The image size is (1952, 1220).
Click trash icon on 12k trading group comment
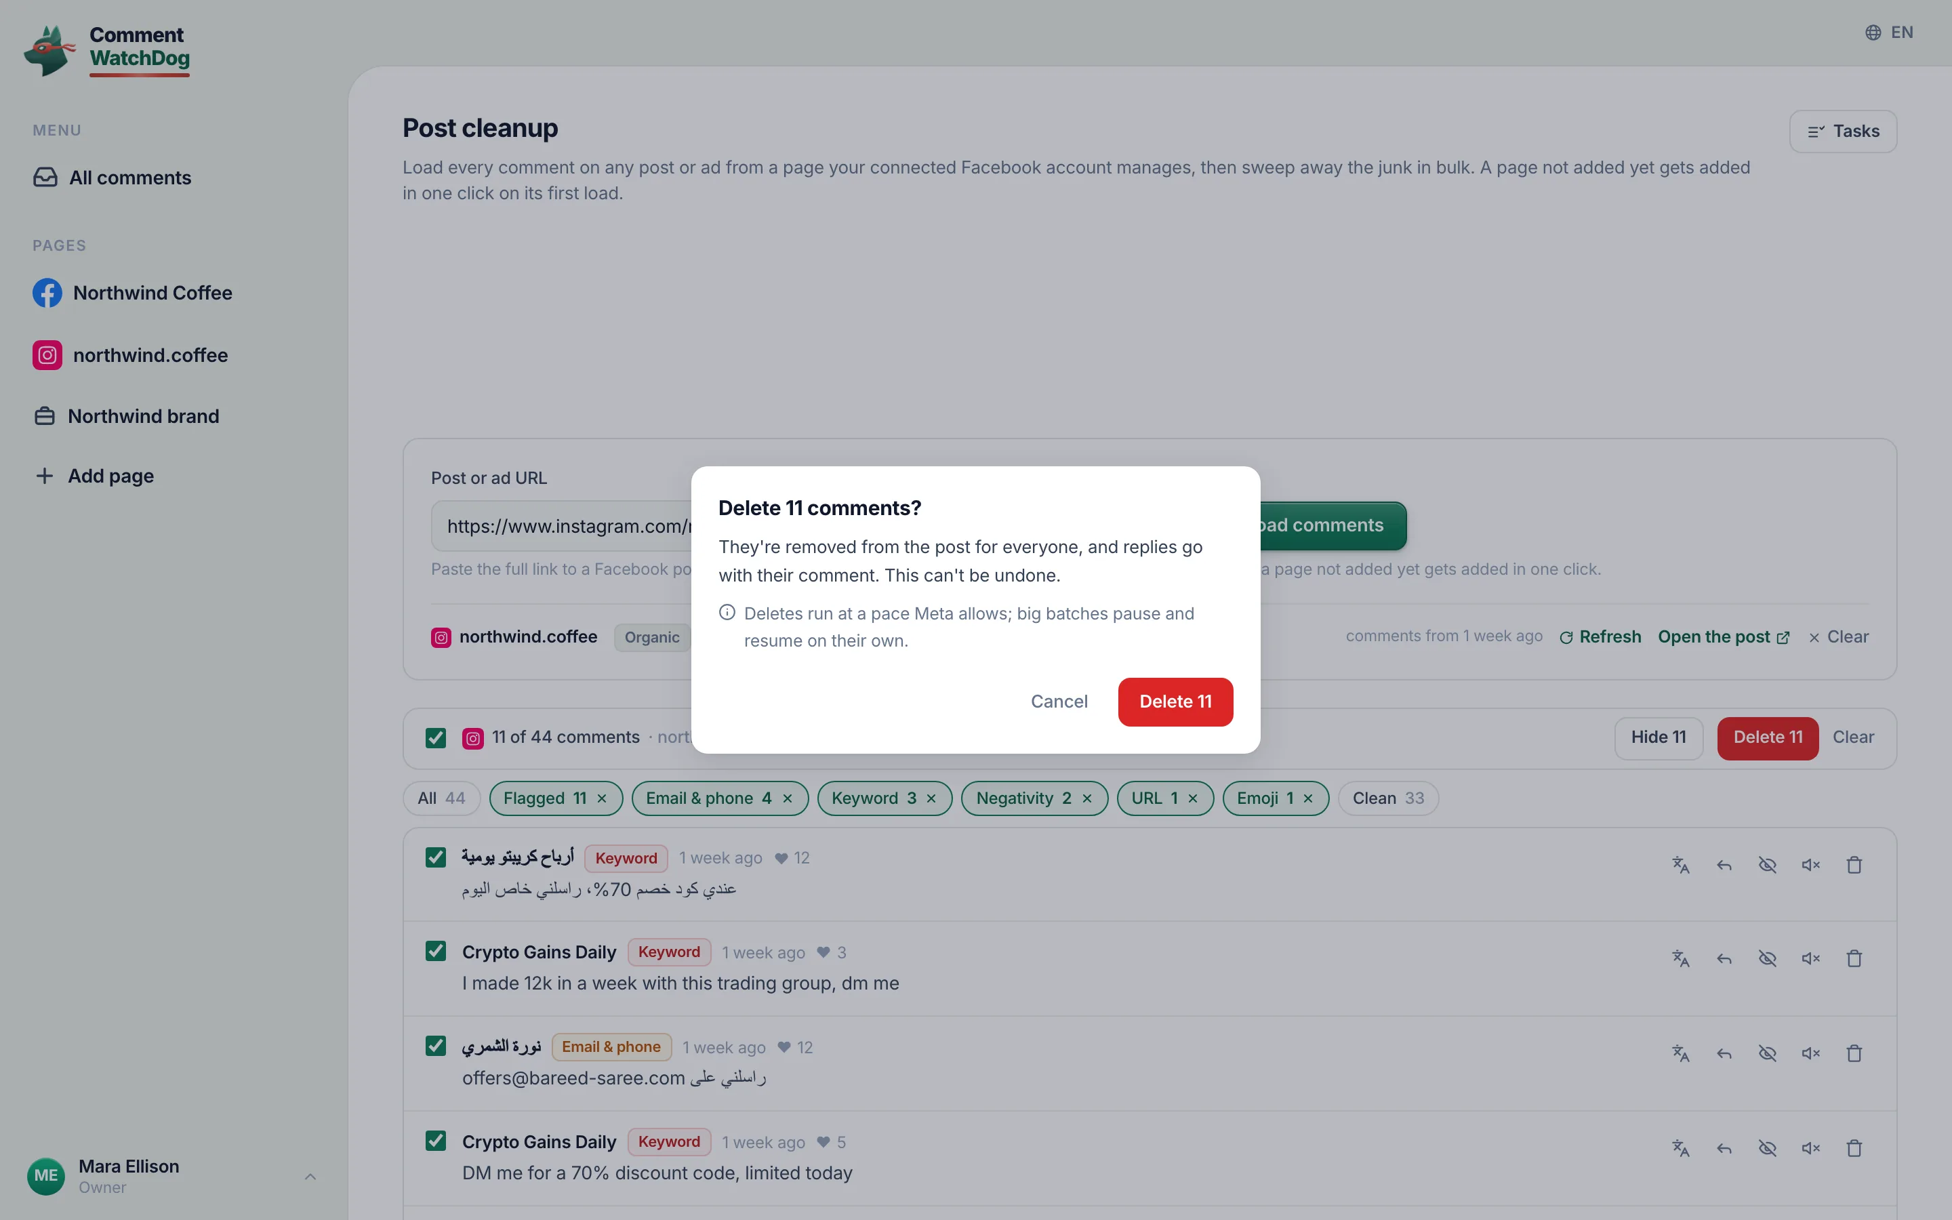pos(1854,958)
